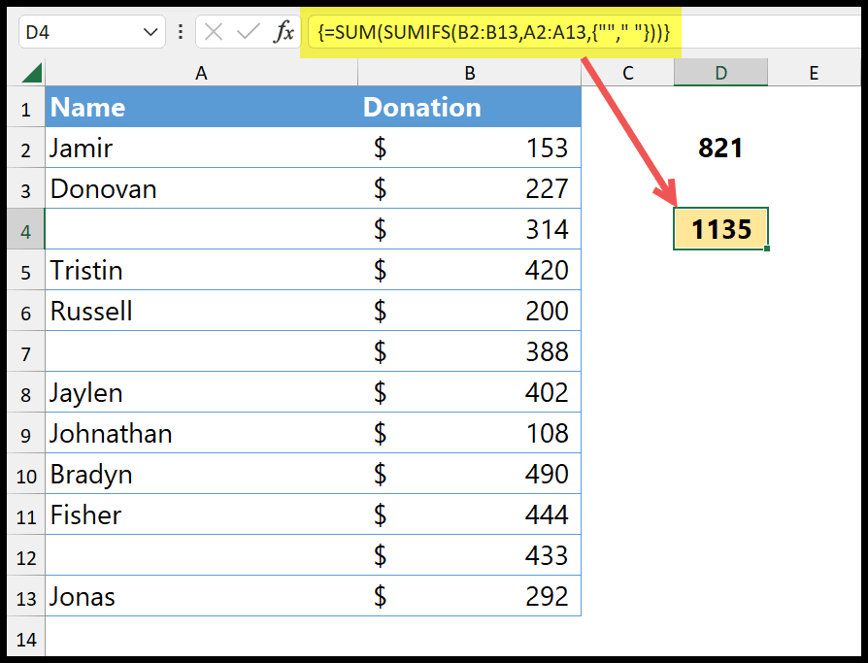Click the Cancel X formula icon
Viewport: 868px width, 663px height.
pos(214,32)
